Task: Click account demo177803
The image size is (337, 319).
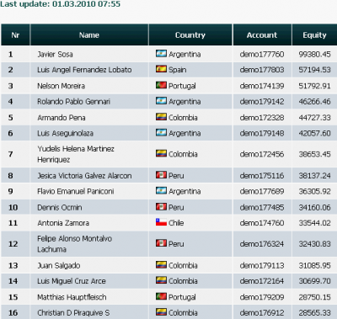Action: pyautogui.click(x=262, y=70)
